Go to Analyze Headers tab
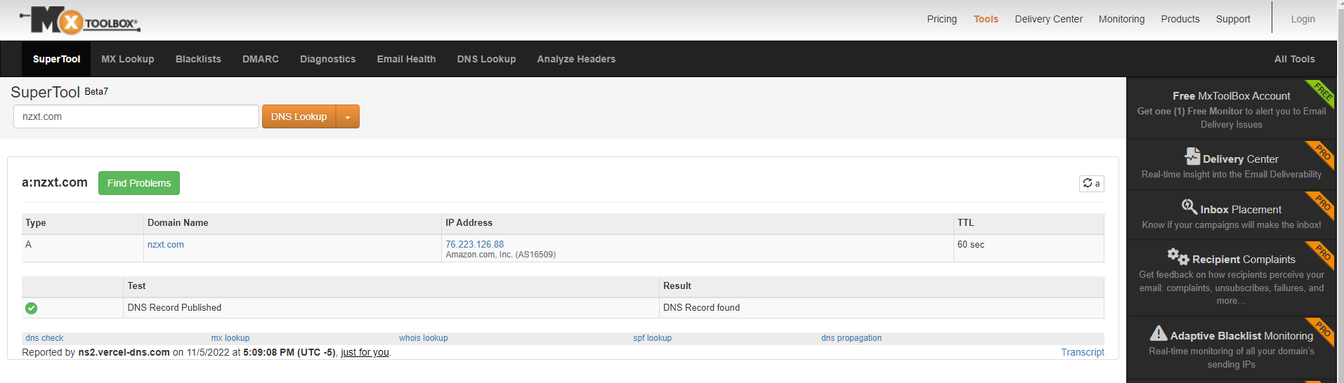 pyautogui.click(x=576, y=59)
